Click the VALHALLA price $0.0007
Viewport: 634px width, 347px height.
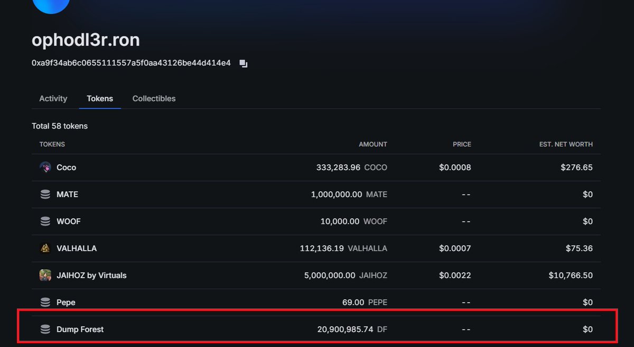(x=455, y=248)
